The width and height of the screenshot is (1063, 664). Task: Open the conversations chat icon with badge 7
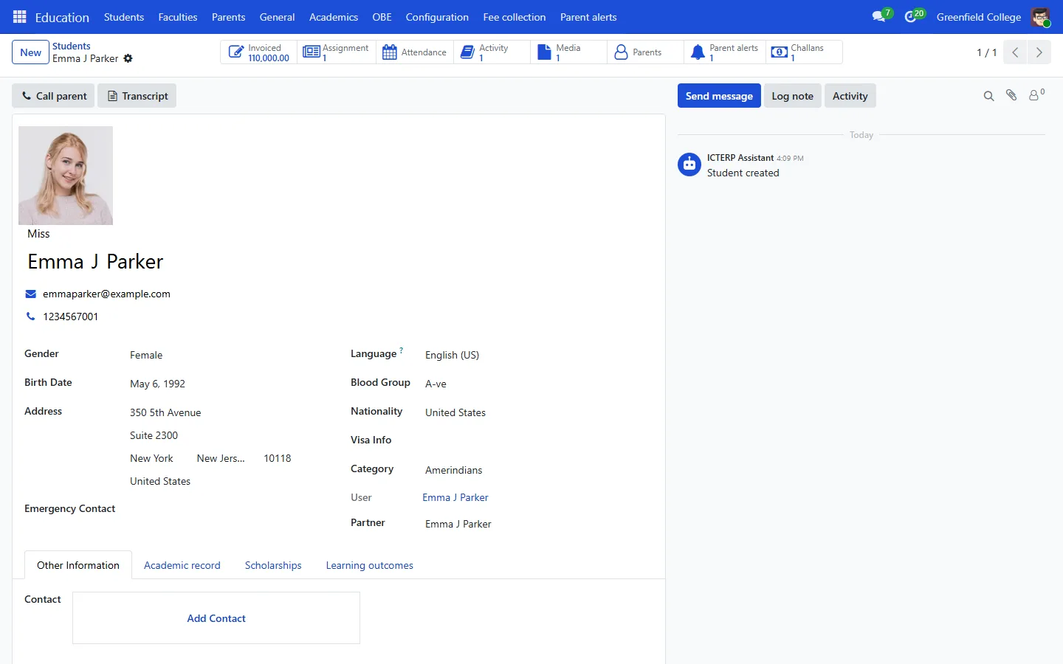(881, 16)
